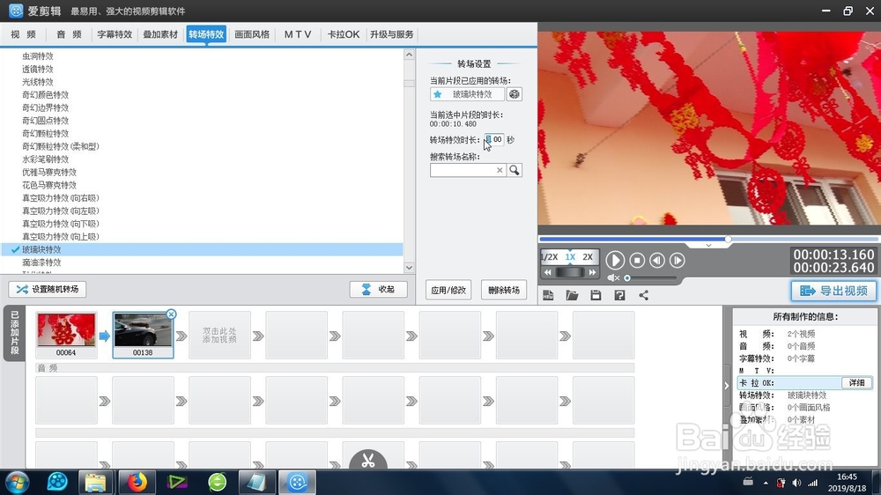The width and height of the screenshot is (881, 495).
Task: Select 优雅马赛克特效 in transition list
Action: click(49, 173)
